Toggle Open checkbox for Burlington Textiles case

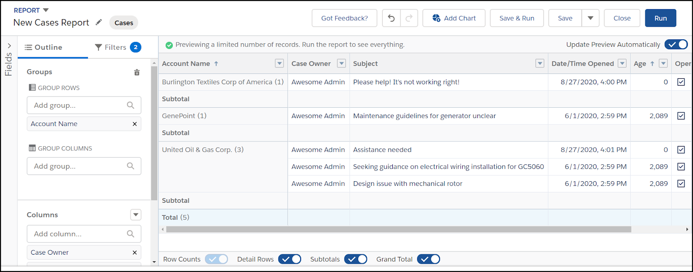tap(681, 82)
